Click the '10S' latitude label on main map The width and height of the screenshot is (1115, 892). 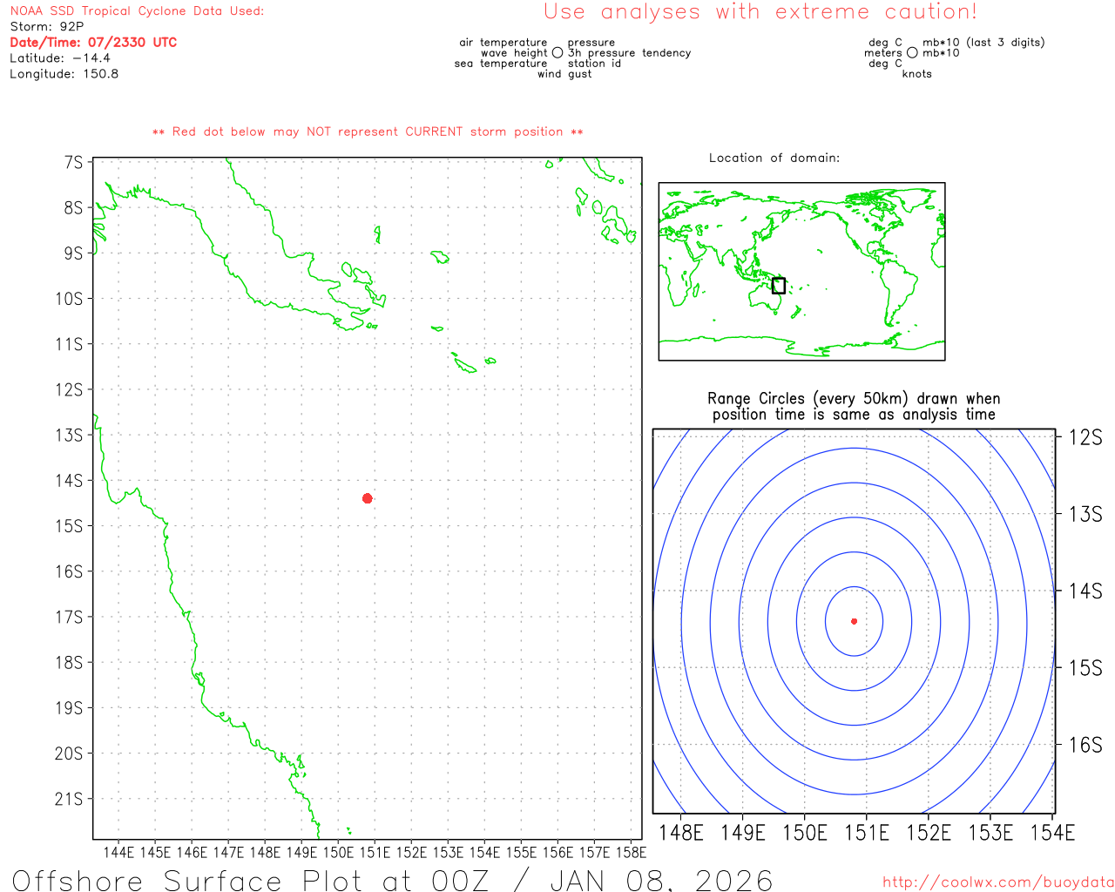pyautogui.click(x=70, y=299)
